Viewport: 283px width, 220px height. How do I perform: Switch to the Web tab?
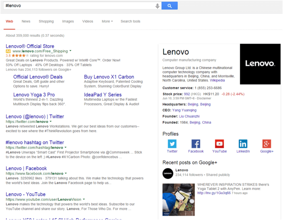point(9,21)
